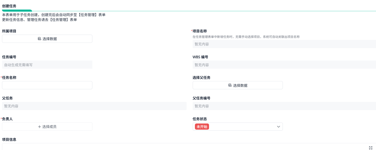Click database icon under 所属项目
This screenshot has height=150, width=376.
click(x=39, y=39)
